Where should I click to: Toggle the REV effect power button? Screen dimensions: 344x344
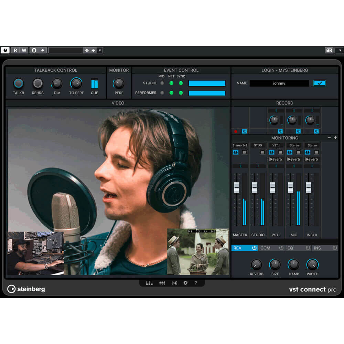[x=254, y=248]
